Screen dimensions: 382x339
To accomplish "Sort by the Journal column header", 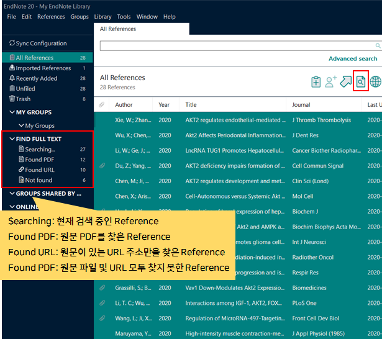I will click(301, 105).
